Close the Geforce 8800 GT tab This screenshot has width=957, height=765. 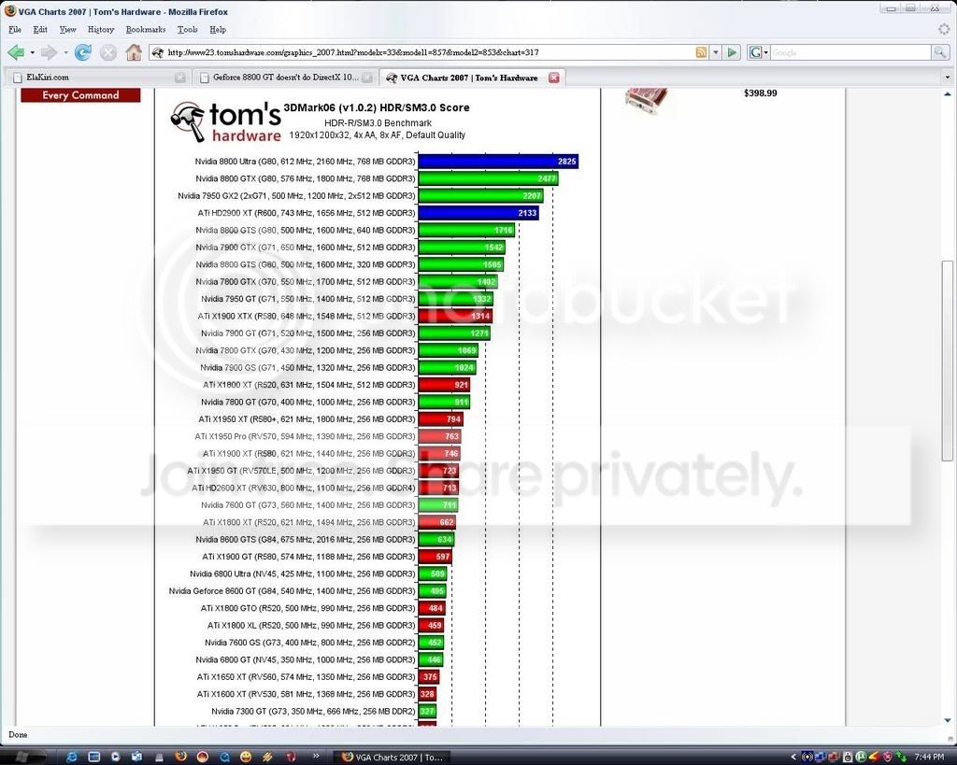366,78
